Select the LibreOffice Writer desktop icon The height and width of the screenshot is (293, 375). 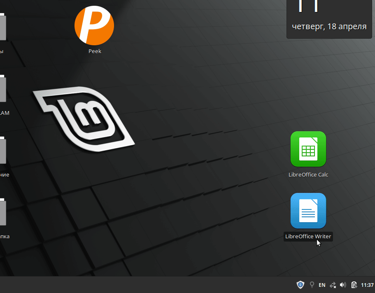pyautogui.click(x=308, y=211)
